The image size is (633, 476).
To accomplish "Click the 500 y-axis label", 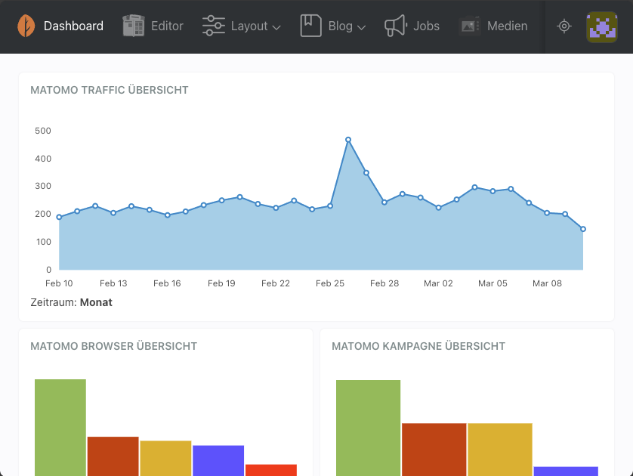I will pos(43,131).
